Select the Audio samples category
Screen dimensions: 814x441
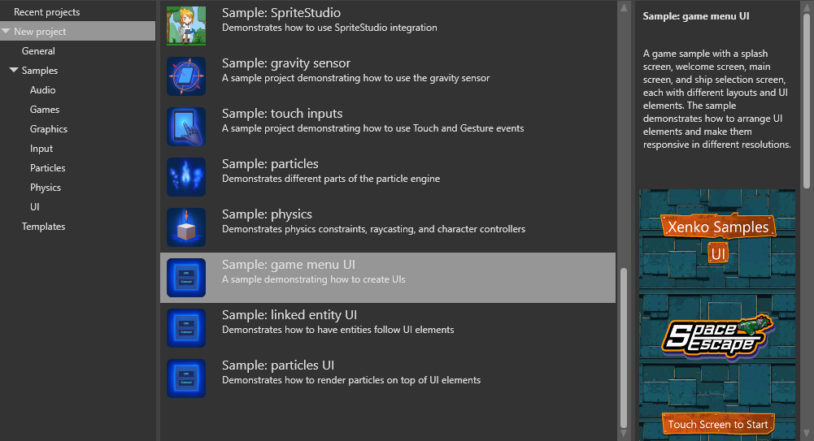(42, 90)
